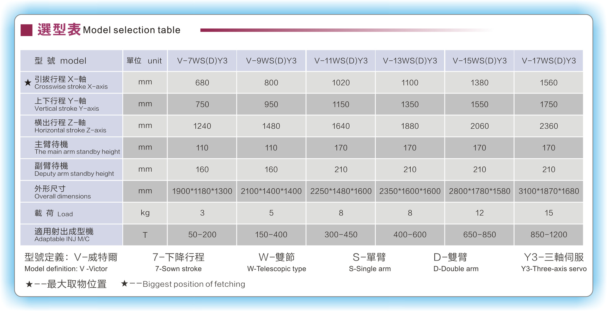Click the Y-axis value 750
607x311 pixels.
202,105
